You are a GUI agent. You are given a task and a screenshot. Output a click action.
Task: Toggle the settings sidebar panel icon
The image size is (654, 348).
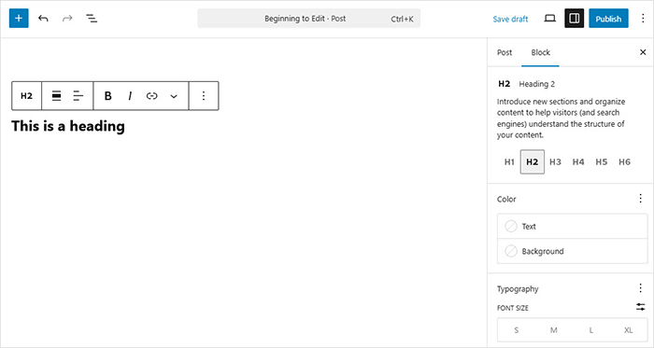tap(575, 19)
